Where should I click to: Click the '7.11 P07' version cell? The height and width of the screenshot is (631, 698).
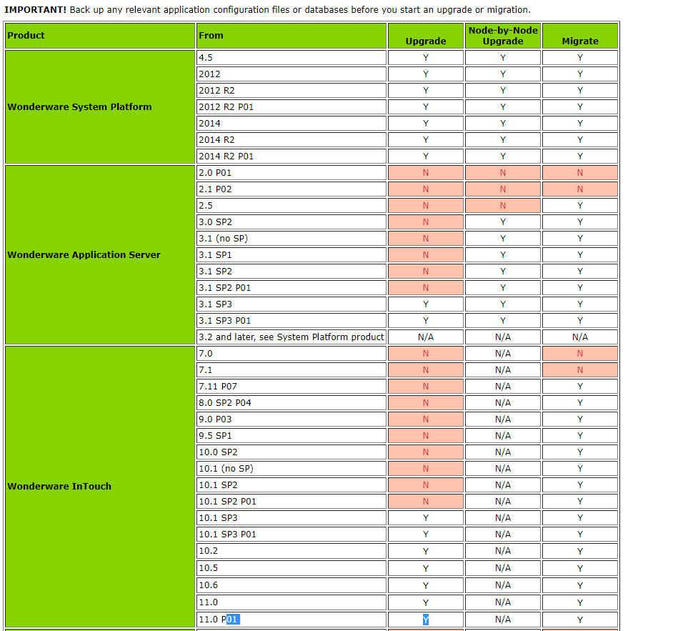pyautogui.click(x=291, y=387)
